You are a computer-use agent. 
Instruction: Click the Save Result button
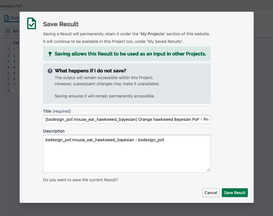tap(234, 193)
